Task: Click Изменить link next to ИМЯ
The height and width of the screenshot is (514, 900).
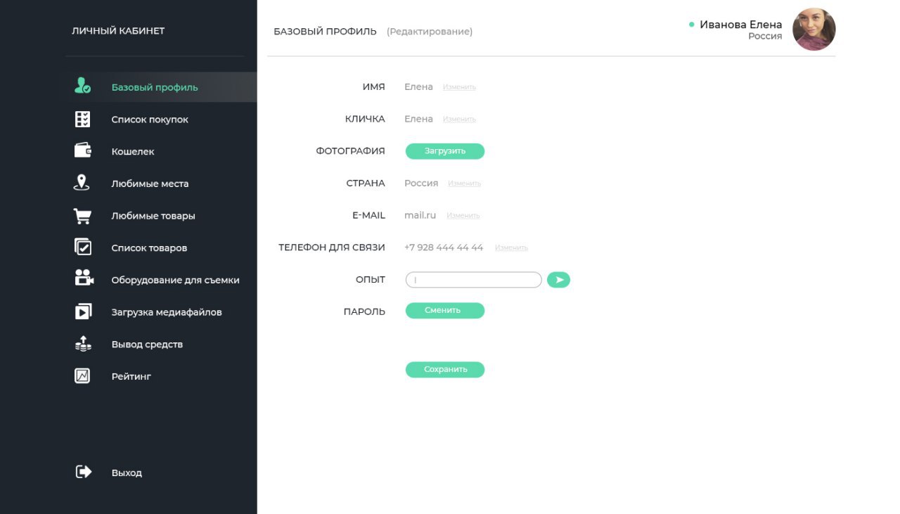Action: pos(459,87)
